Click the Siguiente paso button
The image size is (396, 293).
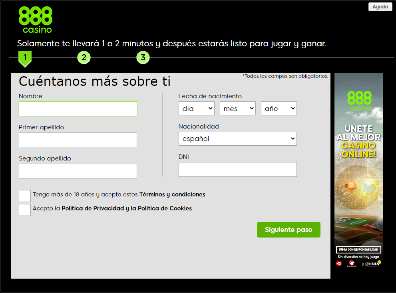coord(289,230)
